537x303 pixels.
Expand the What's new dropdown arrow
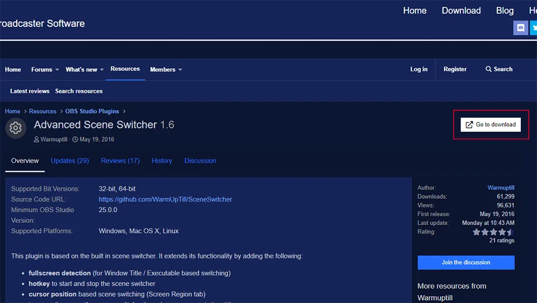(102, 69)
